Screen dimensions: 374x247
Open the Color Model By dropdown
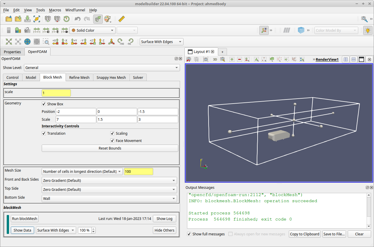tap(336, 30)
